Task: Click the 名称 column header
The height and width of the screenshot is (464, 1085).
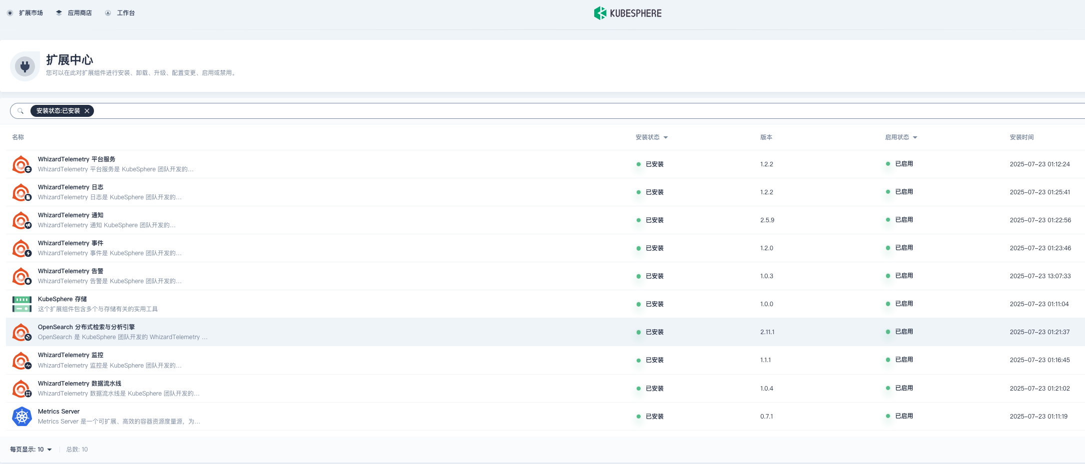Action: click(x=18, y=137)
